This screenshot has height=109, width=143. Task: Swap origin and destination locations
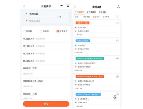[60, 17]
